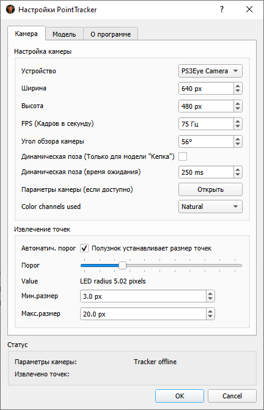Click the question mark help button

(x=222, y=9)
